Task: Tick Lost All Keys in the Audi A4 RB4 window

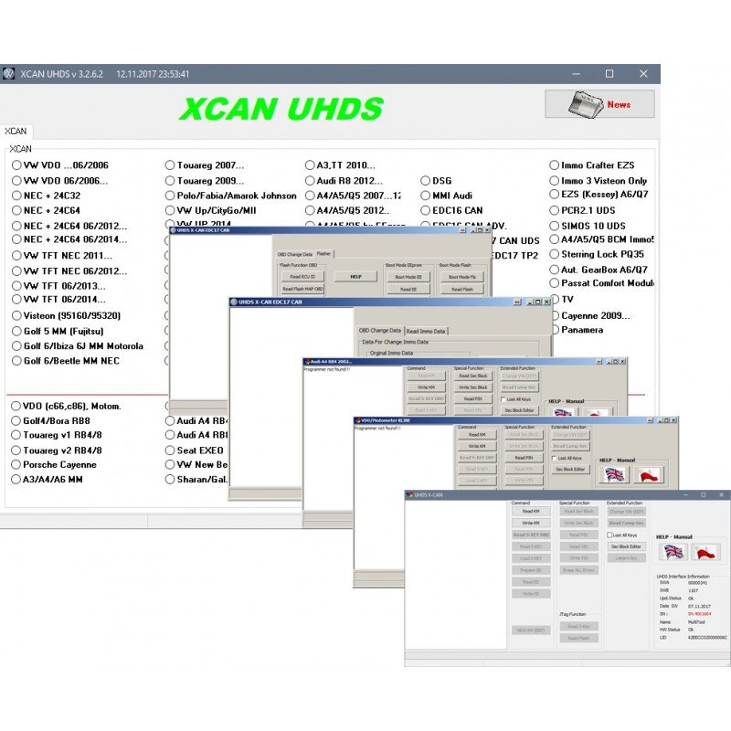Action: coord(503,399)
